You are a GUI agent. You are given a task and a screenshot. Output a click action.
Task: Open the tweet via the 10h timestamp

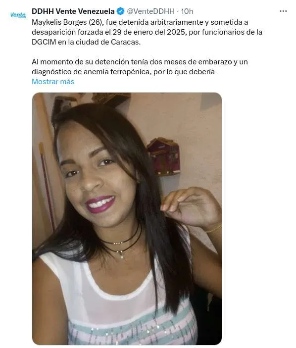tap(187, 11)
